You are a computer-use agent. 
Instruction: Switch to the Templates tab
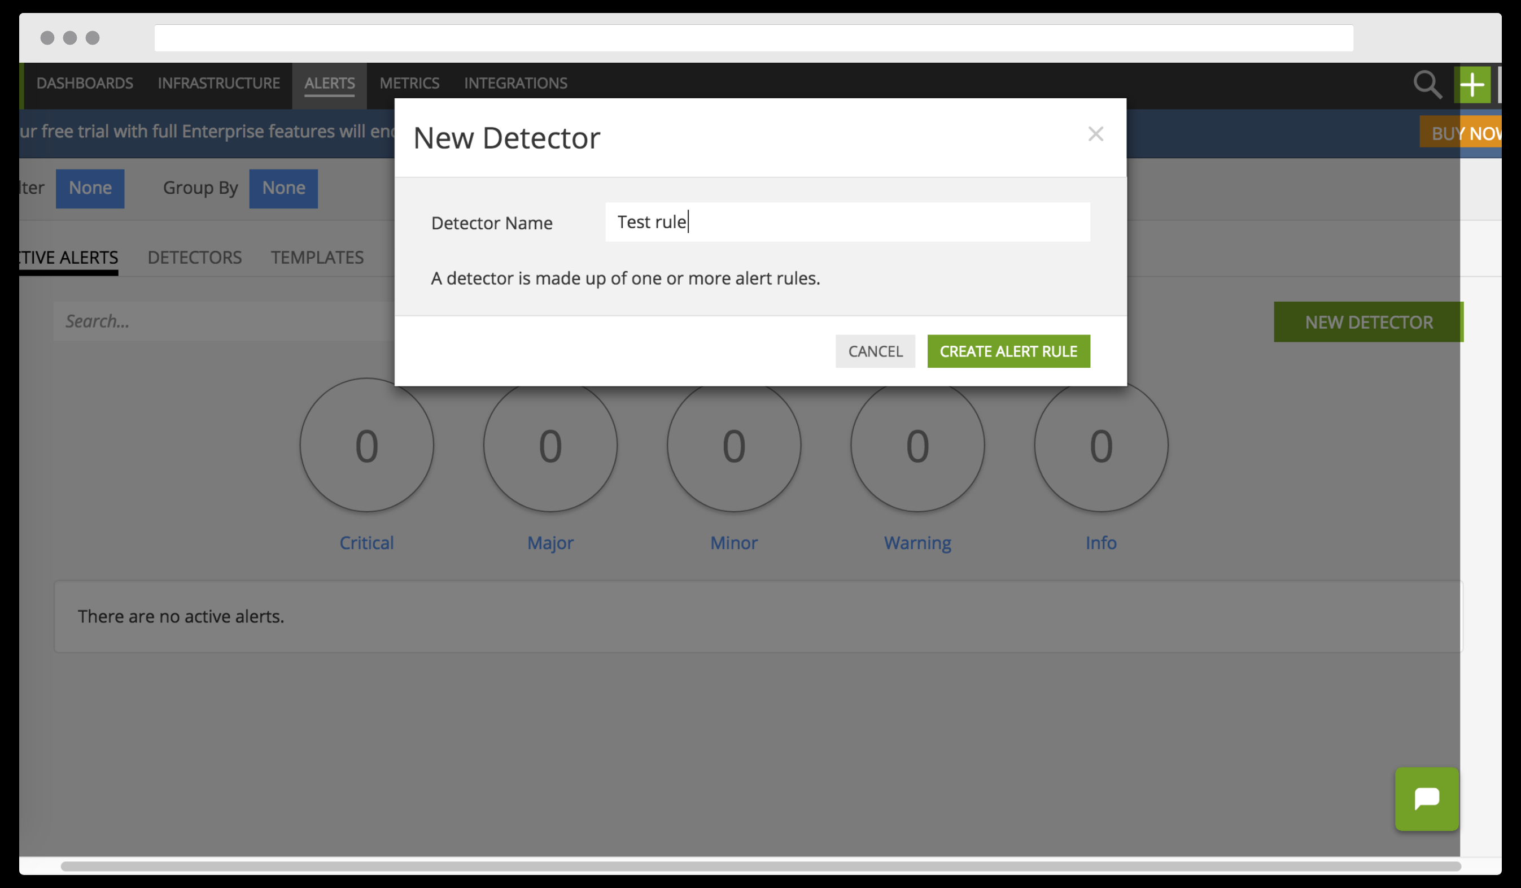click(317, 258)
